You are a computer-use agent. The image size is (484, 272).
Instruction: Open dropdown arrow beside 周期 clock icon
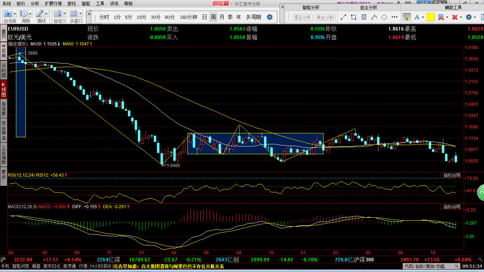[x=30, y=13]
